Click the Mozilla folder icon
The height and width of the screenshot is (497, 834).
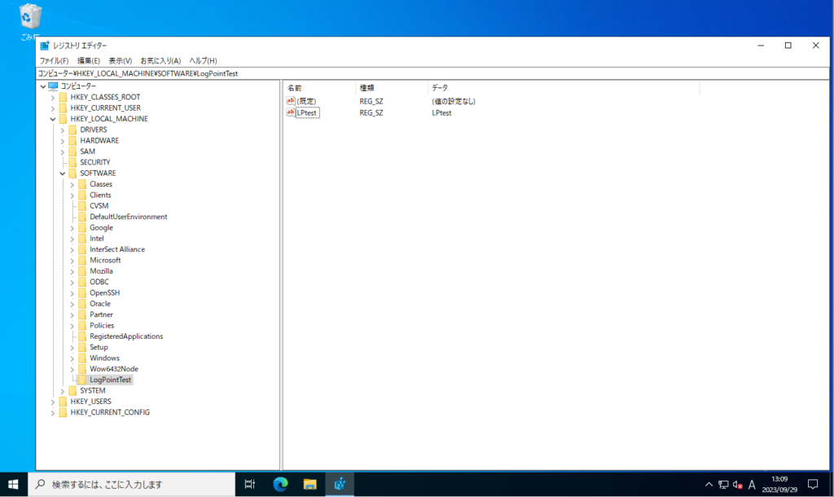(x=82, y=270)
